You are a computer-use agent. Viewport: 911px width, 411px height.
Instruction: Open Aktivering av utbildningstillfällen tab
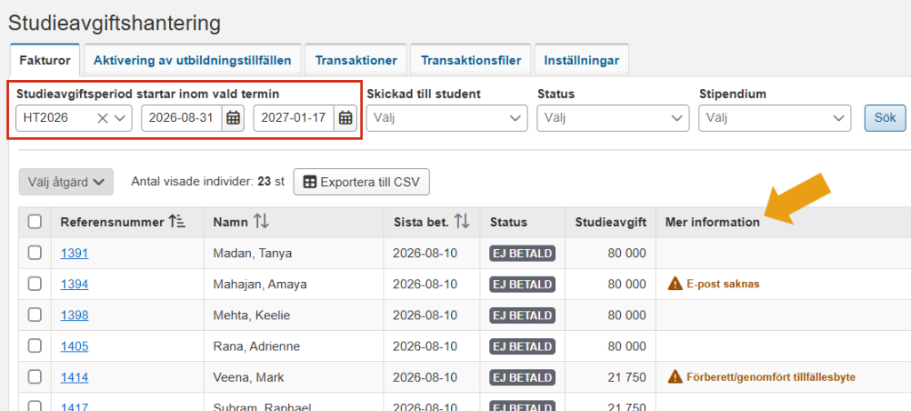[192, 60]
